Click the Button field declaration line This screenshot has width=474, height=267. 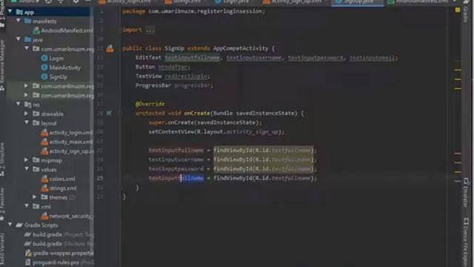point(163,67)
